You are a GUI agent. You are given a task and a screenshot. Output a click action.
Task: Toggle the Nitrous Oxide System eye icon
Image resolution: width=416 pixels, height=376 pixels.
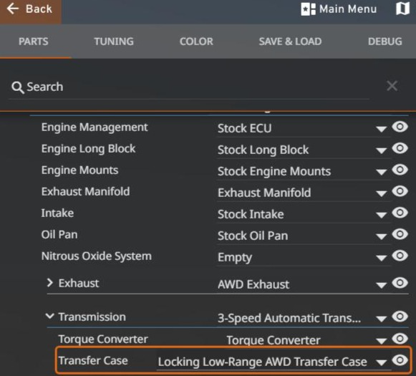[400, 256]
